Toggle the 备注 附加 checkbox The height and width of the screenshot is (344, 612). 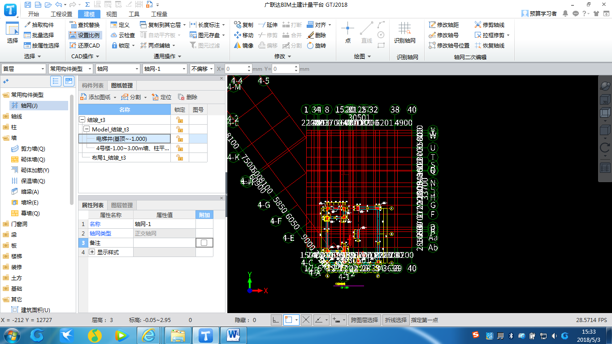point(204,242)
